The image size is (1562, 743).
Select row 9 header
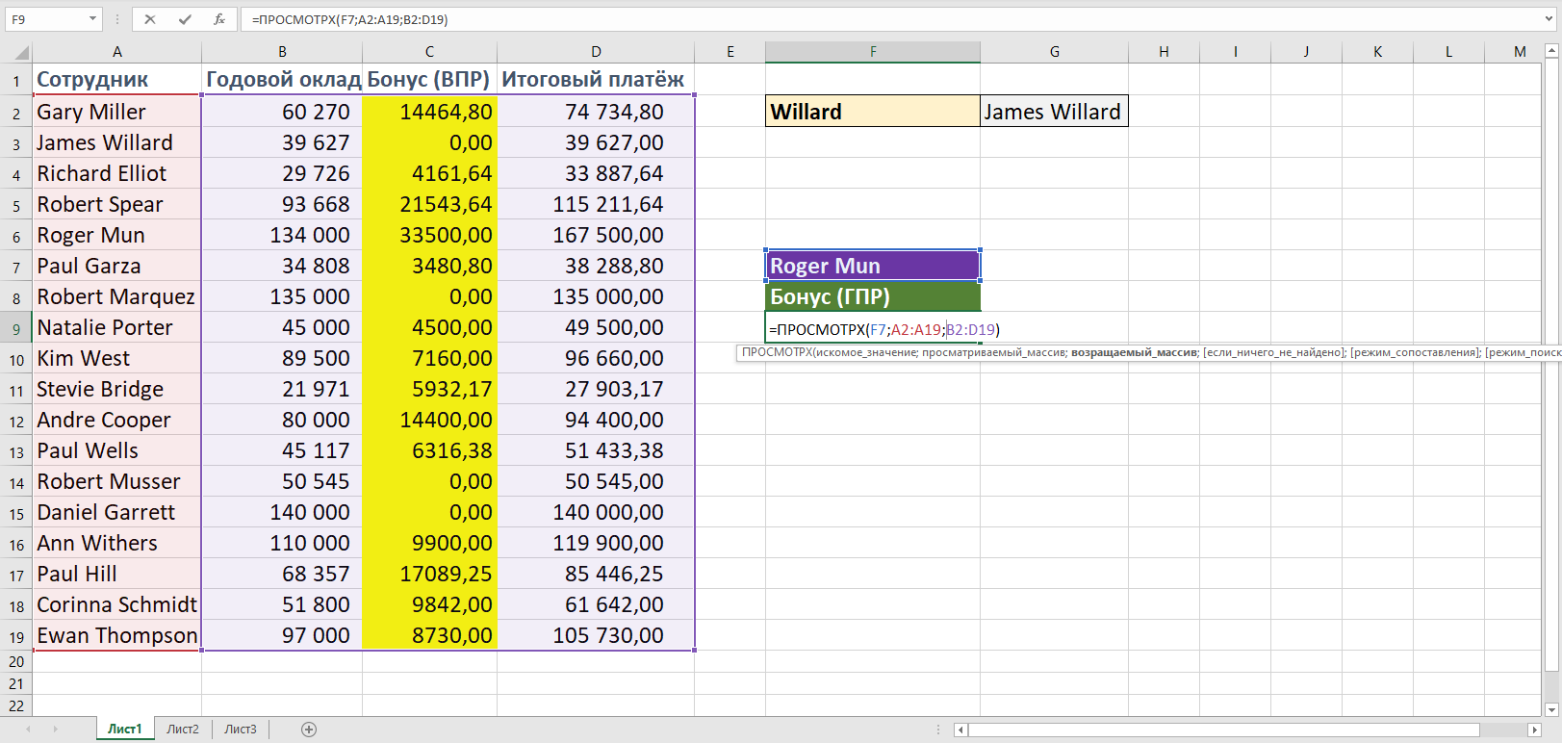(16, 329)
